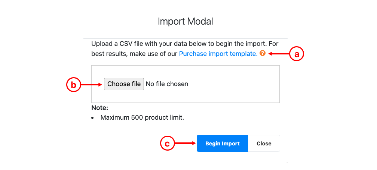Click the Choose file button
Screen dimensions: 377x170
point(124,84)
